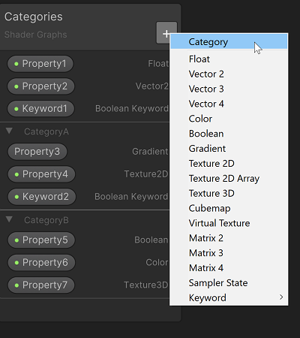300x338 pixels.
Task: Click the green exposed dot on Property6
Action: [x=16, y=263]
